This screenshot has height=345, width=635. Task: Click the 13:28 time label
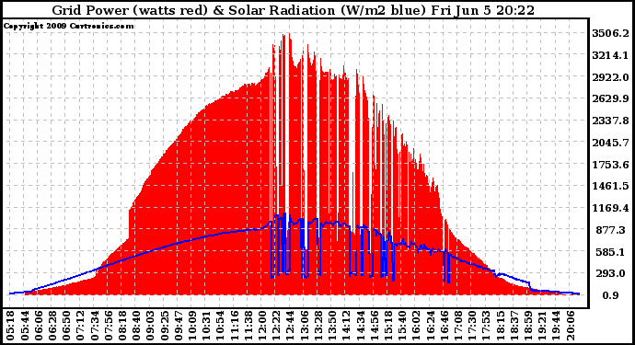pyautogui.click(x=317, y=326)
